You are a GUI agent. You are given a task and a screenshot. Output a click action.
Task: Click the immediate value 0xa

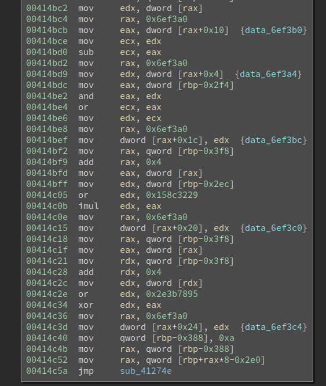pos(226,338)
